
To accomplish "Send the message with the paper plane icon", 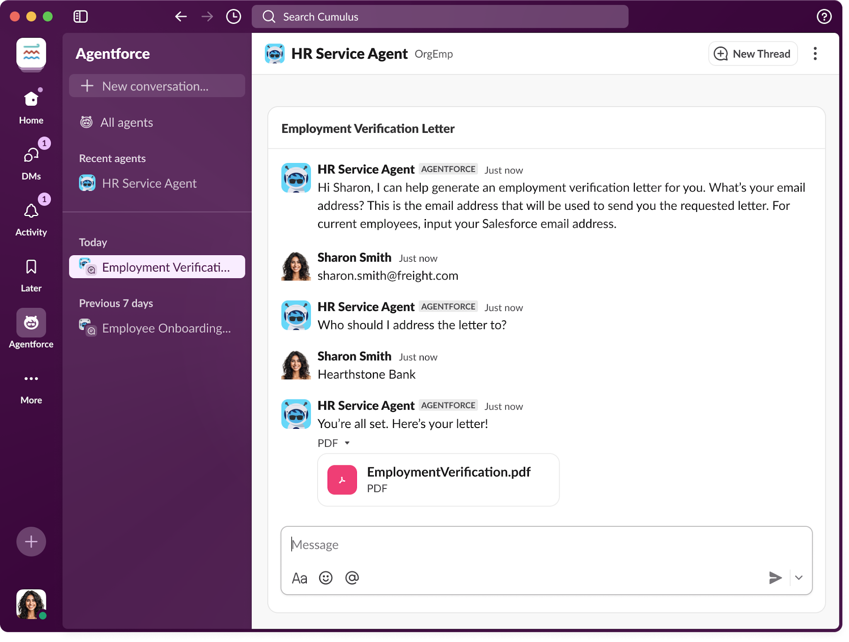I will tap(776, 577).
